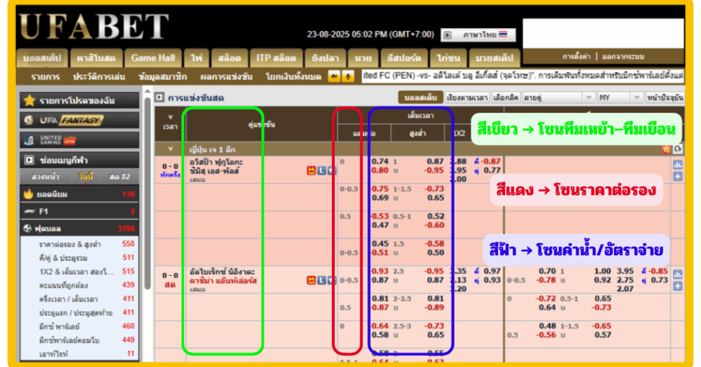Switch to the มวยสเต็ป tab

[x=494, y=58]
